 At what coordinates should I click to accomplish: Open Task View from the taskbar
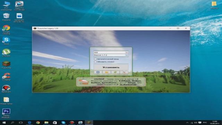21,123
